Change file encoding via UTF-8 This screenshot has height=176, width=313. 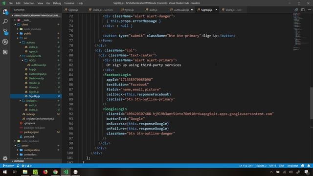tap(272, 166)
